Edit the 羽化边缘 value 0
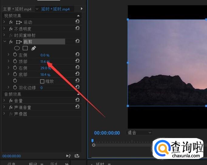Screen dimensions: 207x165 (42, 88)
